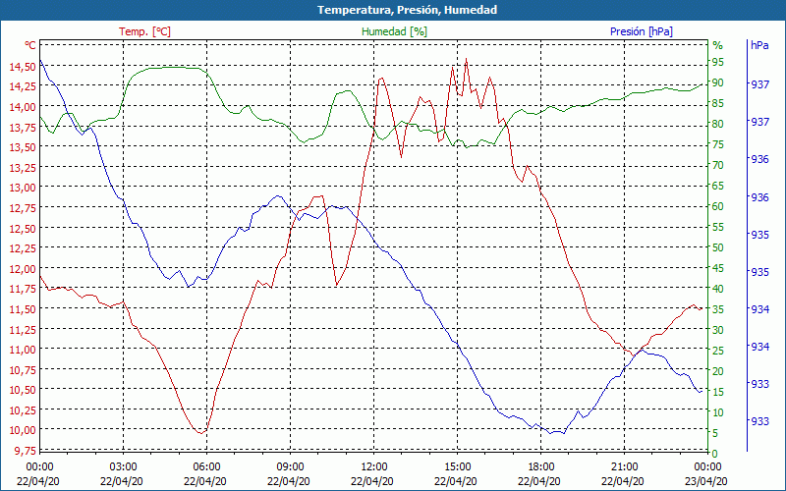The height and width of the screenshot is (491, 786).
Task: Click the '°C' unit label on temperature axis
Action: pyautogui.click(x=30, y=45)
